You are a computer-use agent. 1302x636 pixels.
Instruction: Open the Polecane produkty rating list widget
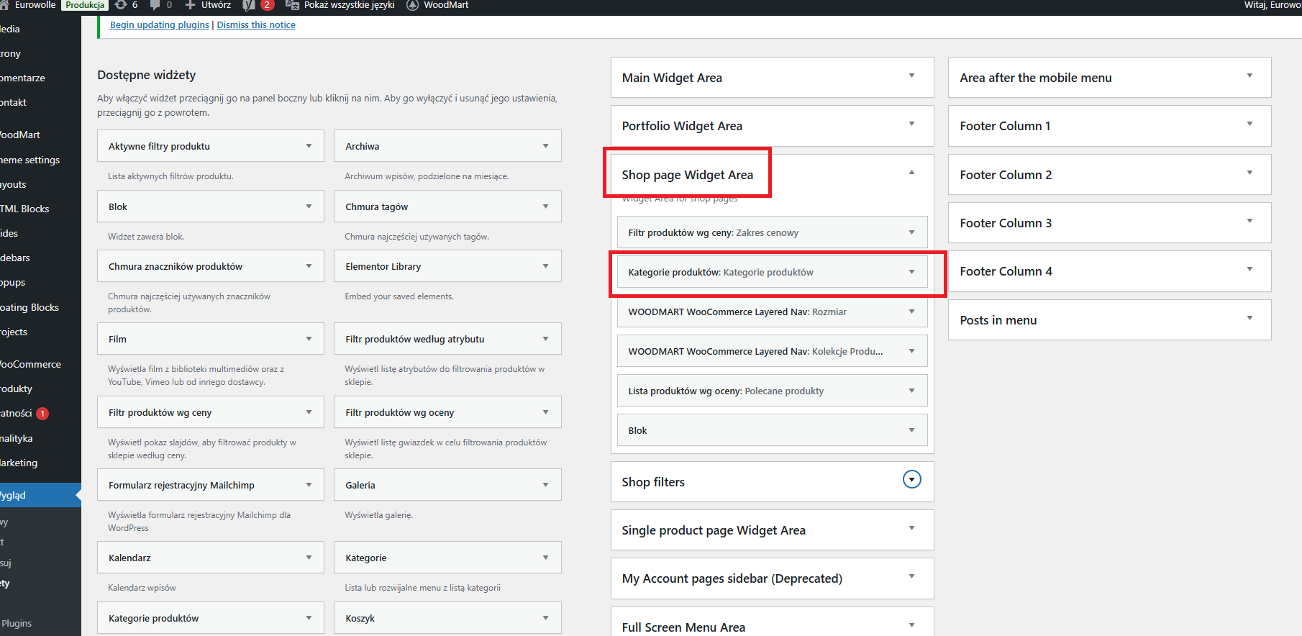click(773, 391)
